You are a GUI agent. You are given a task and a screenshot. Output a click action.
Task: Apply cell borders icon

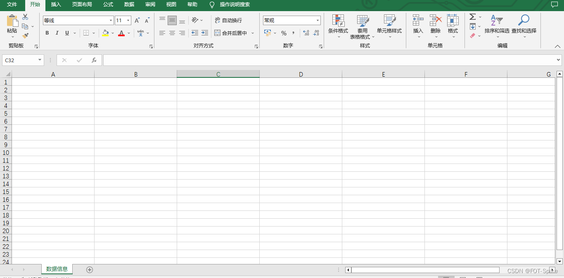coord(86,33)
